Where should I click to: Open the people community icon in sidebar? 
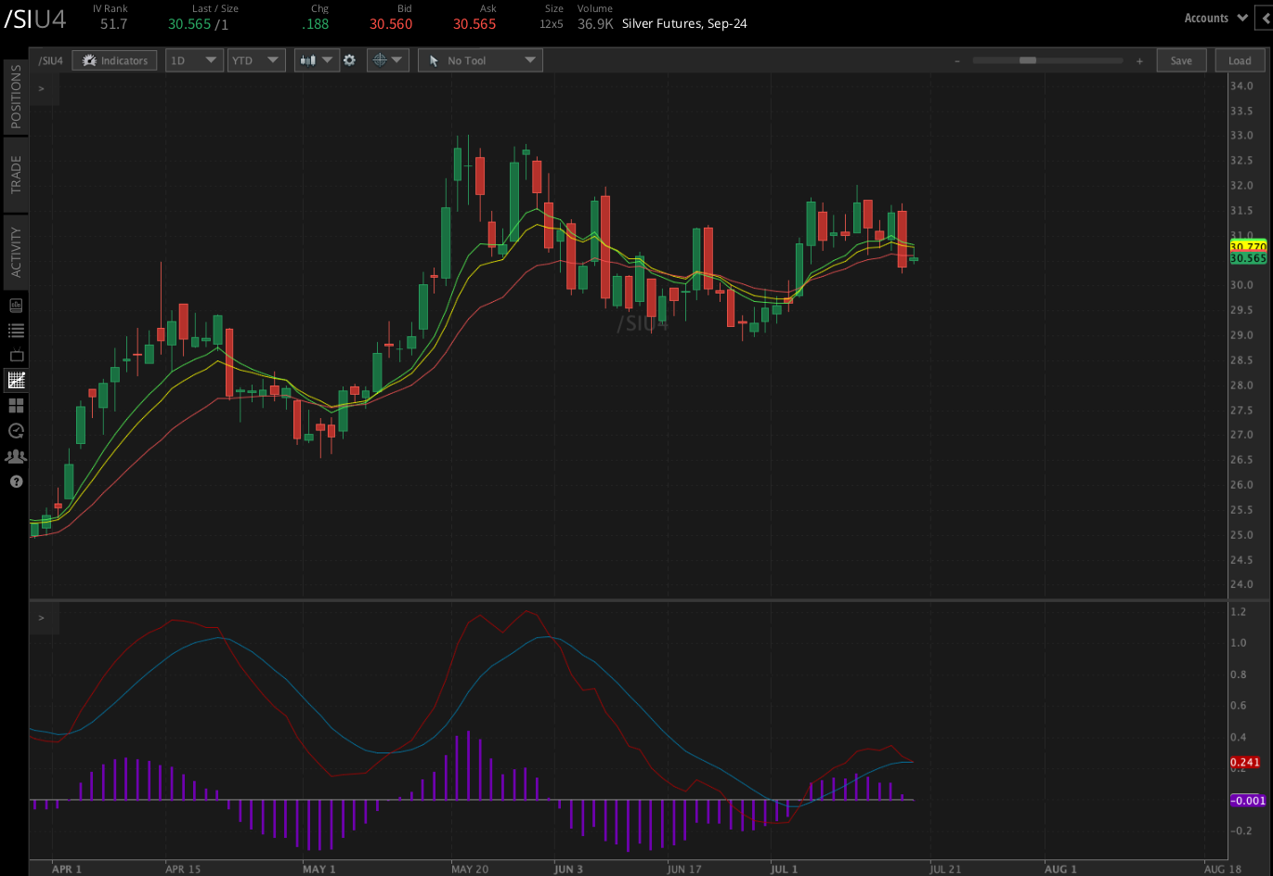pos(16,456)
